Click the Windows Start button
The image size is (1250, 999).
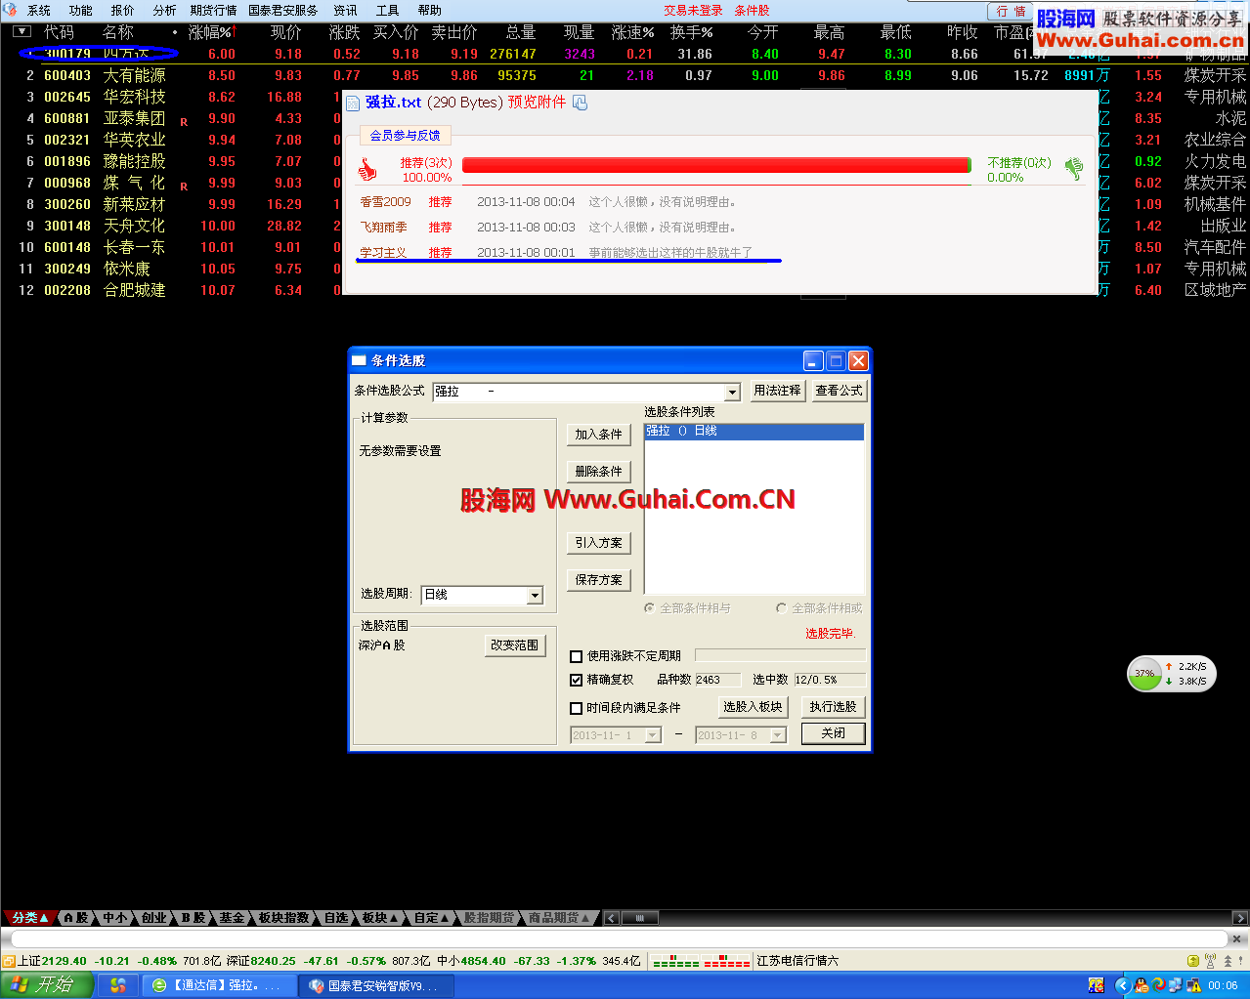(x=47, y=985)
